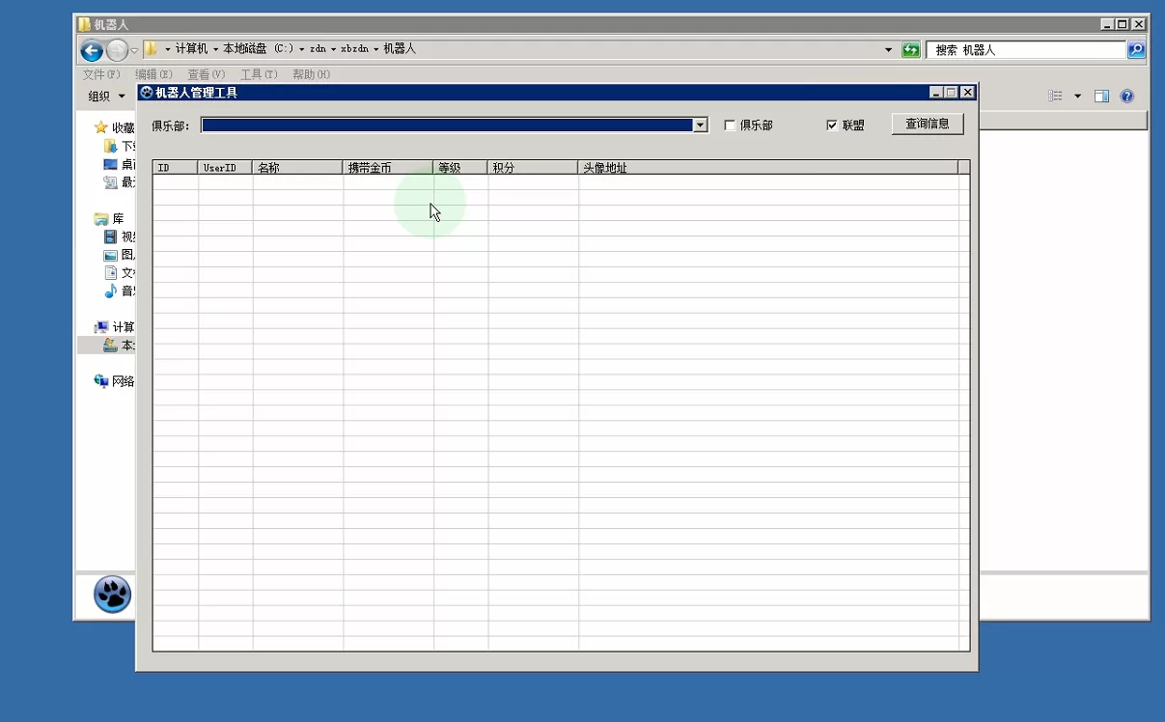Click the UserID column header

[224, 168]
